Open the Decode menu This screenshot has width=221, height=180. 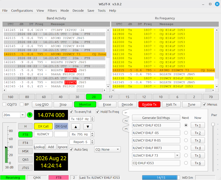(78, 11)
